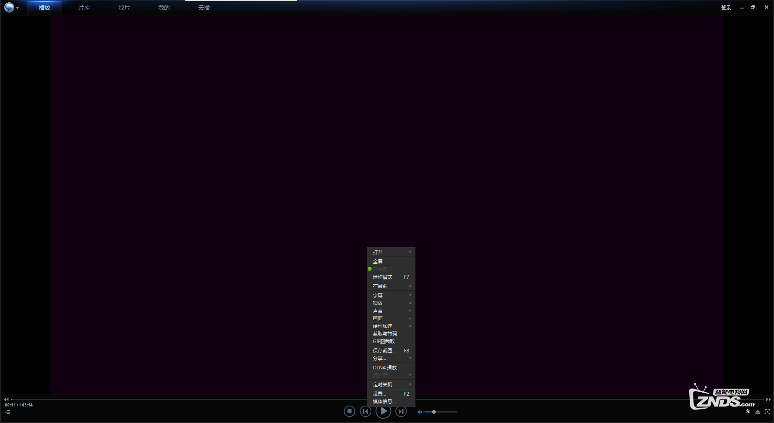This screenshot has height=423, width=774.
Task: Expand the 分享... submenu
Action: pyautogui.click(x=391, y=358)
